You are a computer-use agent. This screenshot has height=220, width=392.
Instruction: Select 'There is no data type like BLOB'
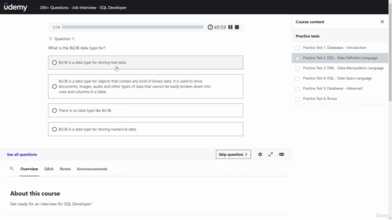tap(146, 110)
